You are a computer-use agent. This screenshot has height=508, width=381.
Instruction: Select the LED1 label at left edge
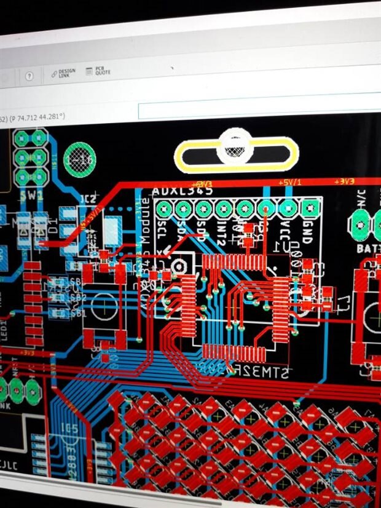(x=4, y=330)
